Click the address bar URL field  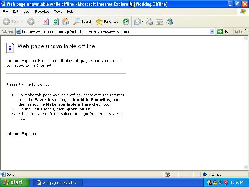point(115,32)
